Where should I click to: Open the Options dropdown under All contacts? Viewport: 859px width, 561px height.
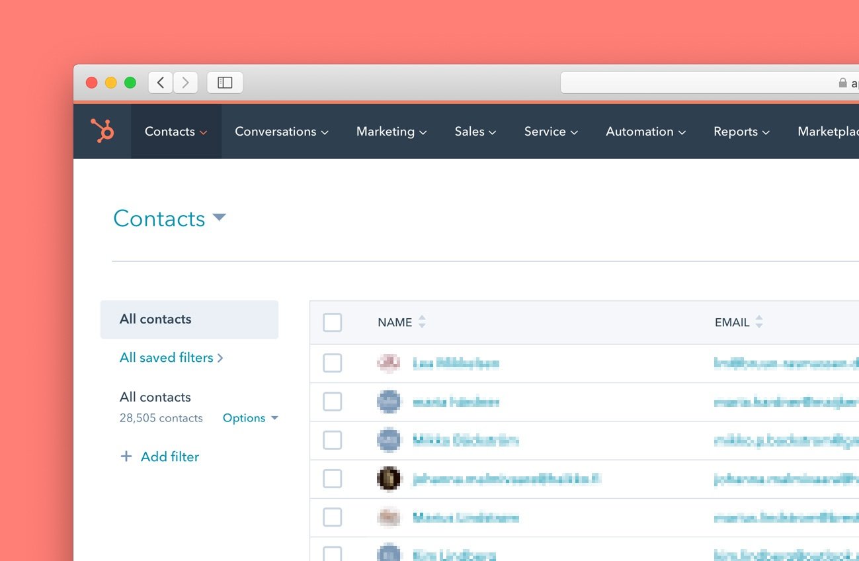[x=250, y=418]
